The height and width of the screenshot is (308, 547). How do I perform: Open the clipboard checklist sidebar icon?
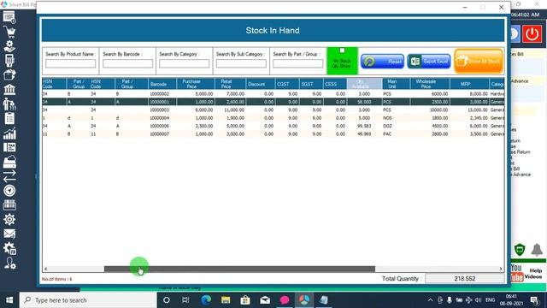[9, 118]
